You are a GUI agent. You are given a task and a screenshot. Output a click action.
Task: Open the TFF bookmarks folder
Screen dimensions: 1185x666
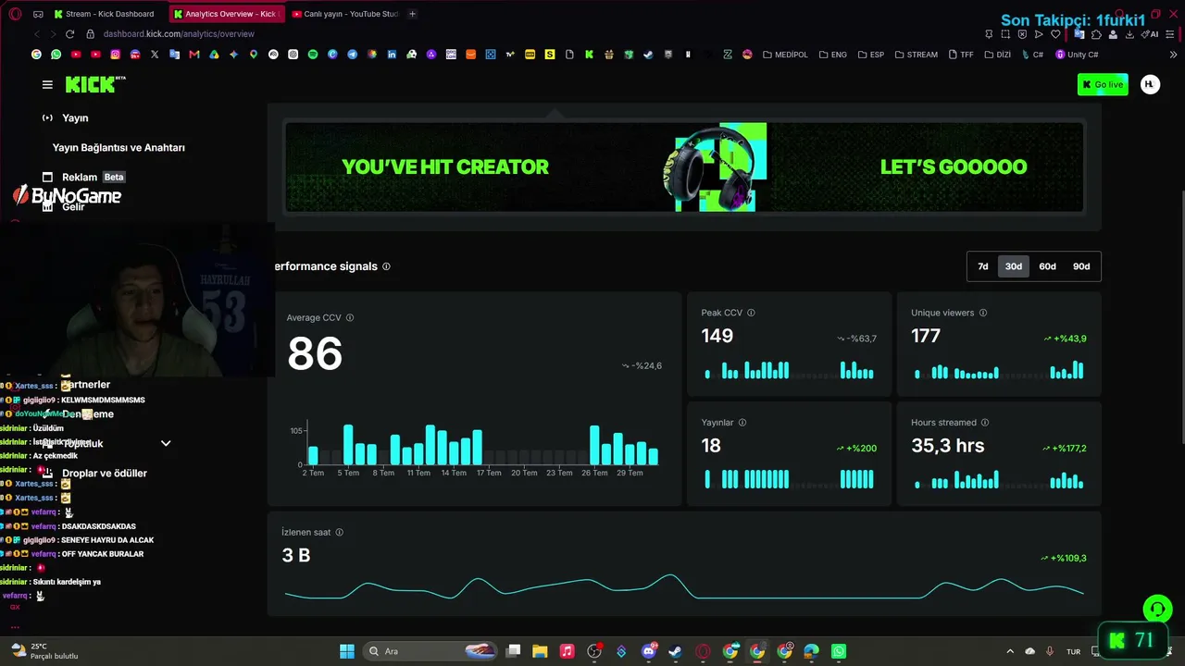pos(961,55)
